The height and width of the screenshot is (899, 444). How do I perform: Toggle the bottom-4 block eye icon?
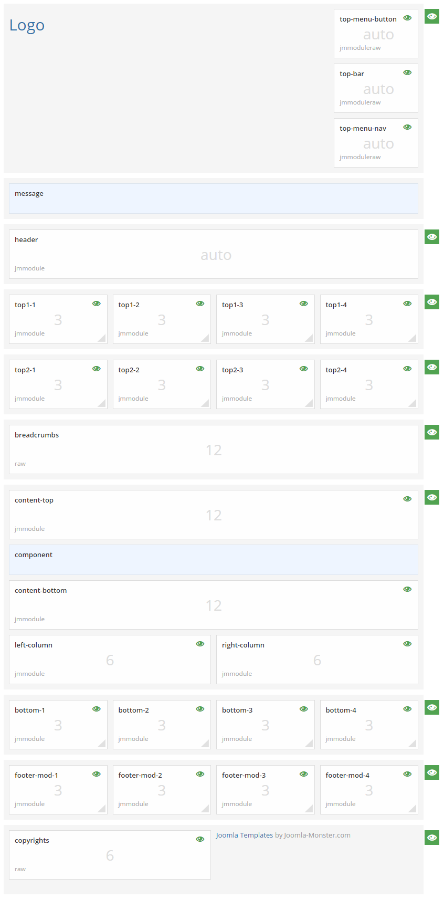point(407,709)
